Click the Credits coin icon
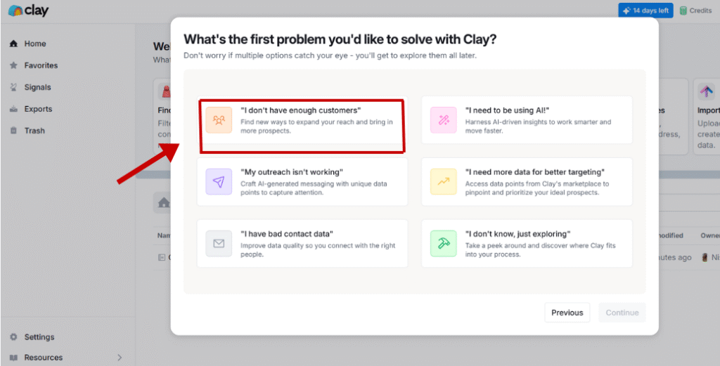This screenshot has width=720, height=366. tap(683, 11)
